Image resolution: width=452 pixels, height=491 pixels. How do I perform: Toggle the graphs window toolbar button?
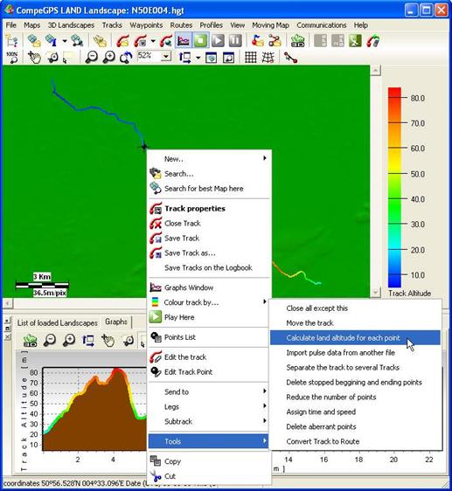pyautogui.click(x=184, y=41)
